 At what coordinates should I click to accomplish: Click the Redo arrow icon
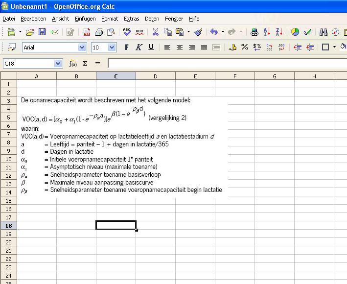click(231, 32)
